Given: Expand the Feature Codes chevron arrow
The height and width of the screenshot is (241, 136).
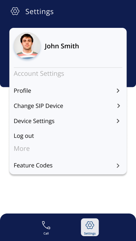Looking at the screenshot, I should point(118,166).
